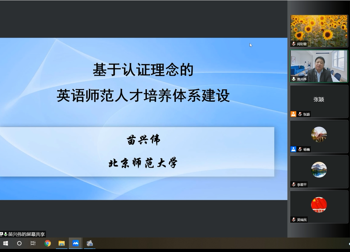Screen dimensions: 350x252
Task: Open File Explorer from the taskbar
Action: (62, 243)
